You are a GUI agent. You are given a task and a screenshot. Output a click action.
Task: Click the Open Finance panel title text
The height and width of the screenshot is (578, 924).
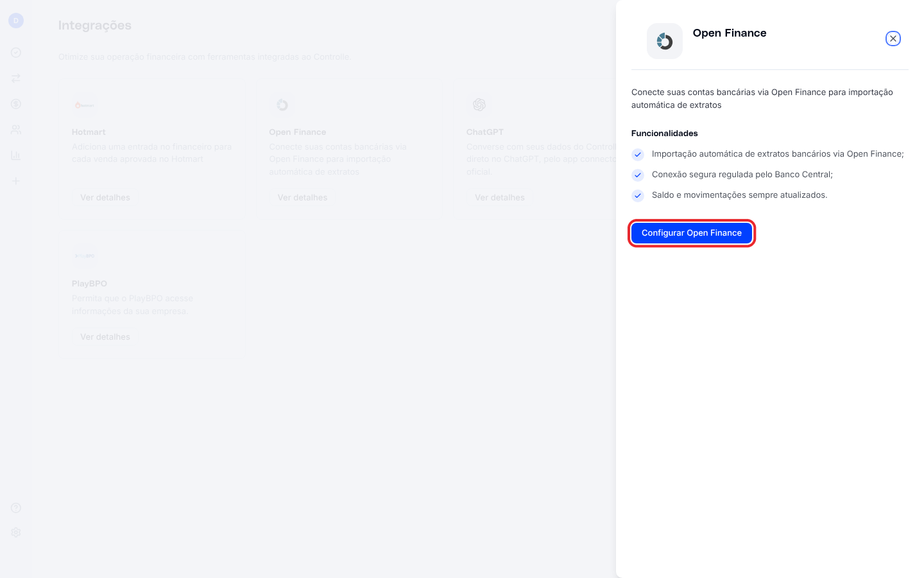730,33
